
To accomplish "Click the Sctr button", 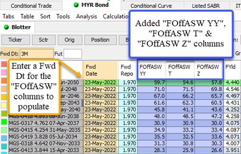I will [44, 40].
